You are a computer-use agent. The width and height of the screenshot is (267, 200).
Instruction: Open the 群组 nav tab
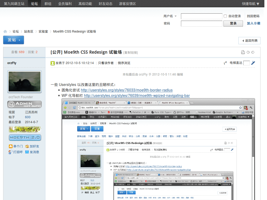(x=48, y=4)
